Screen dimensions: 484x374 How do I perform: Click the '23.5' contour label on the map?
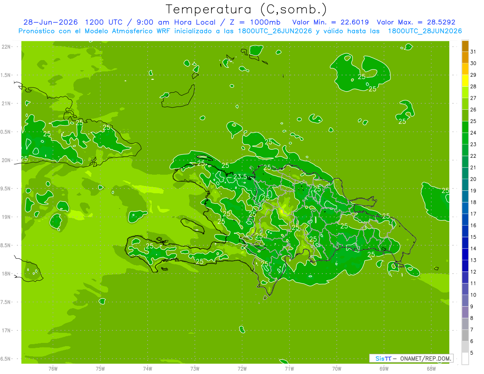tap(240, 176)
